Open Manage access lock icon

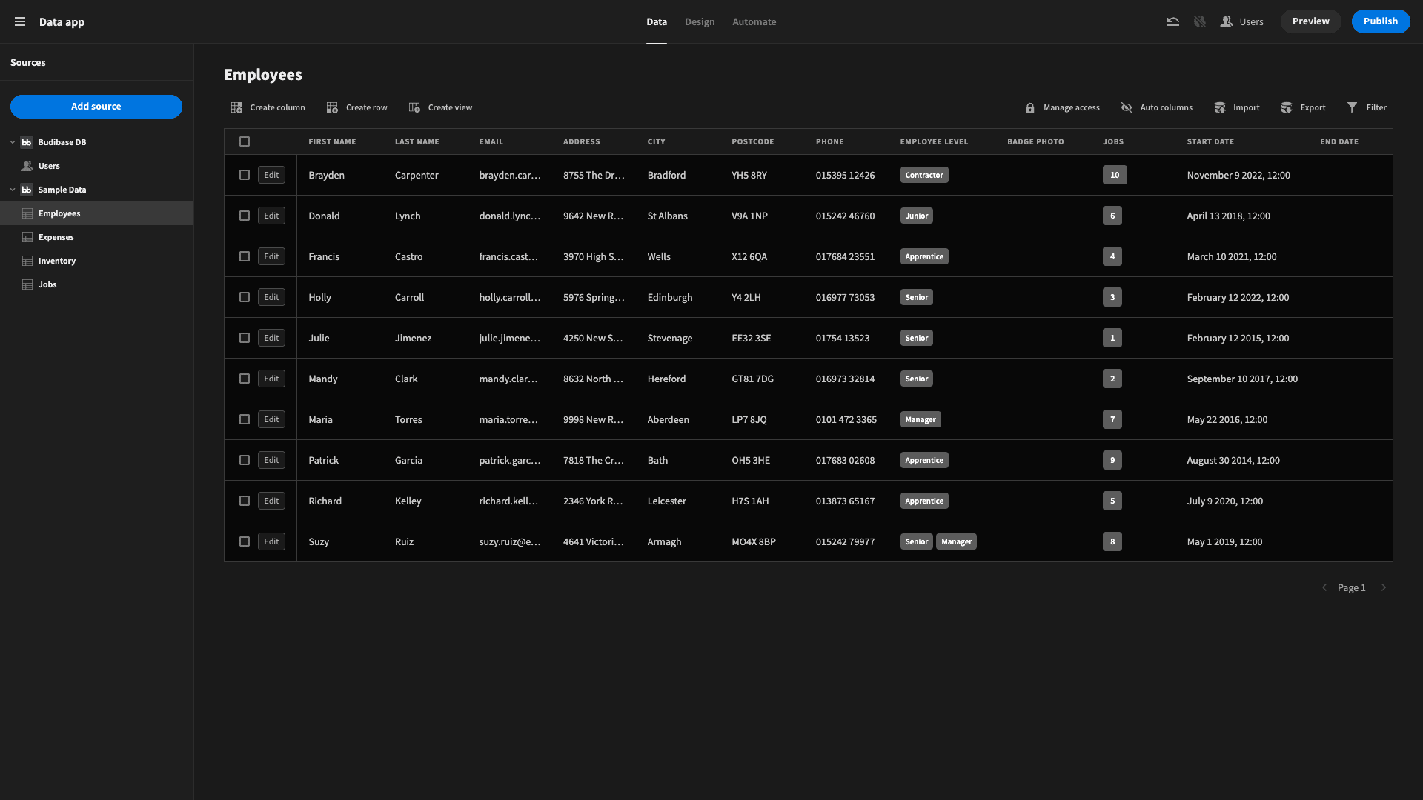(x=1030, y=107)
